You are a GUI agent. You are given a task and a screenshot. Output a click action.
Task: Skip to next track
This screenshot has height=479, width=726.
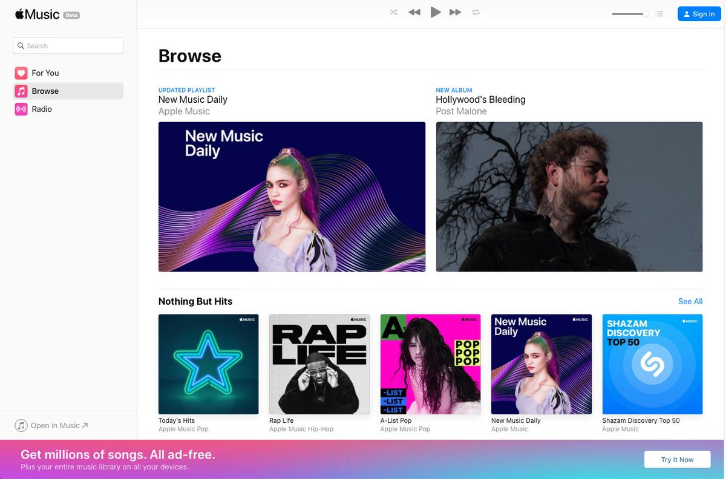click(x=456, y=13)
